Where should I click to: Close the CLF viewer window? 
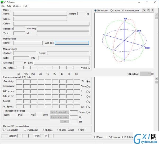tap(155, 2)
